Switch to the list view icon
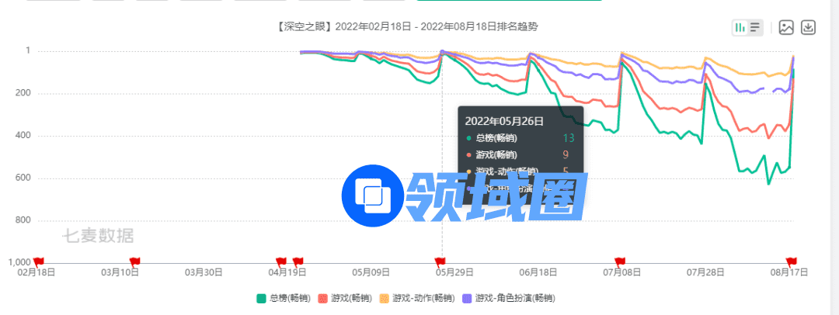 [755, 27]
